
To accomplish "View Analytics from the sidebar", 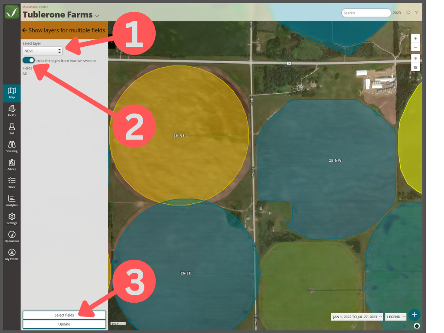I will click(x=12, y=200).
